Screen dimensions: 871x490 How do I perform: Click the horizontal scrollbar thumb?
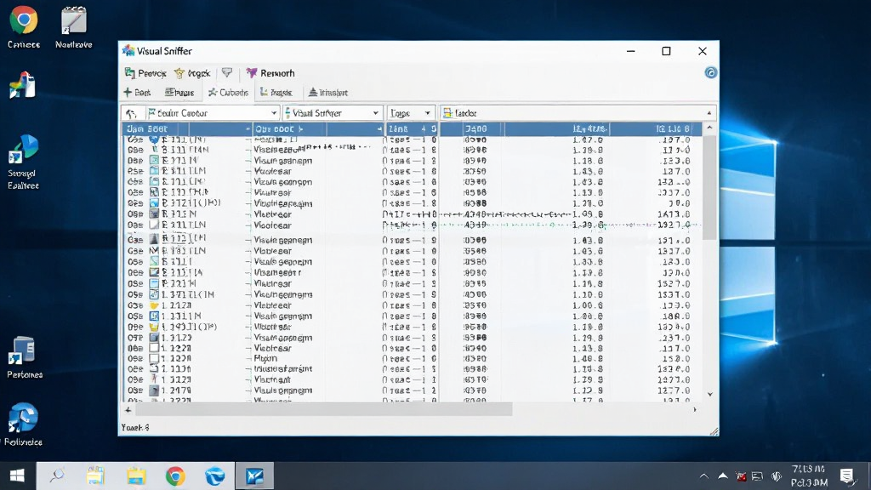[323, 410]
